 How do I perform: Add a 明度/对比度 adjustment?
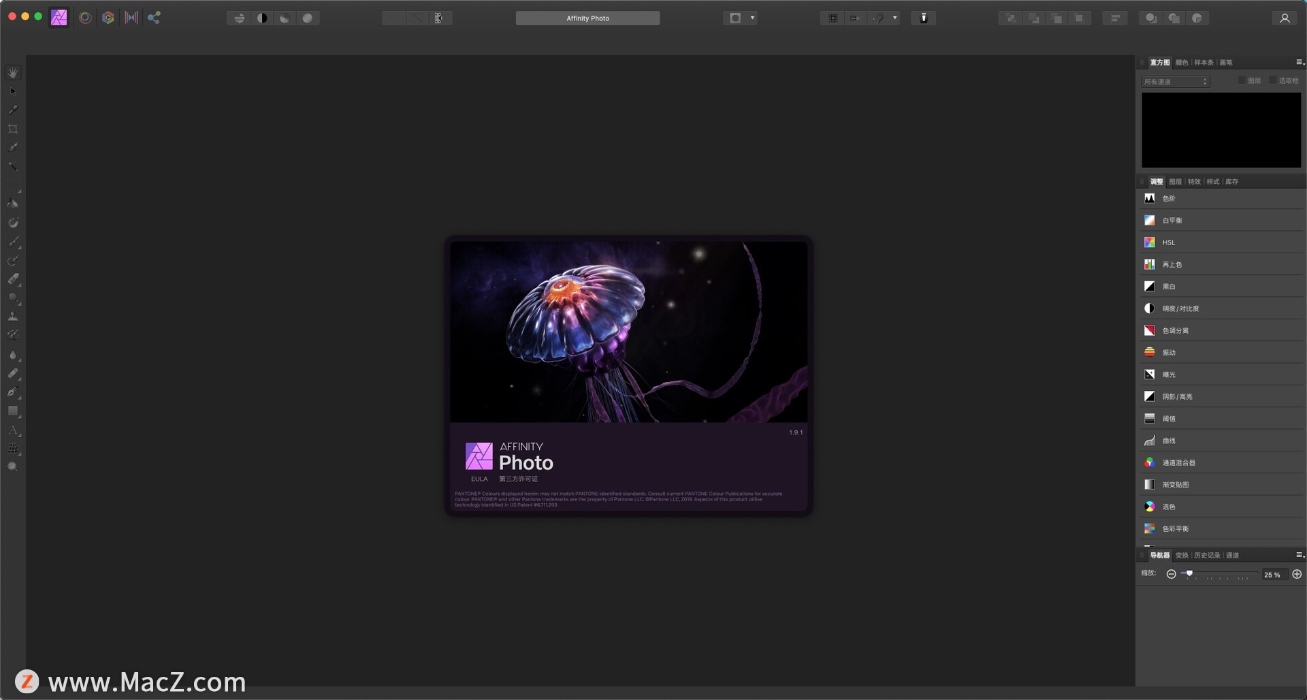[1221, 308]
